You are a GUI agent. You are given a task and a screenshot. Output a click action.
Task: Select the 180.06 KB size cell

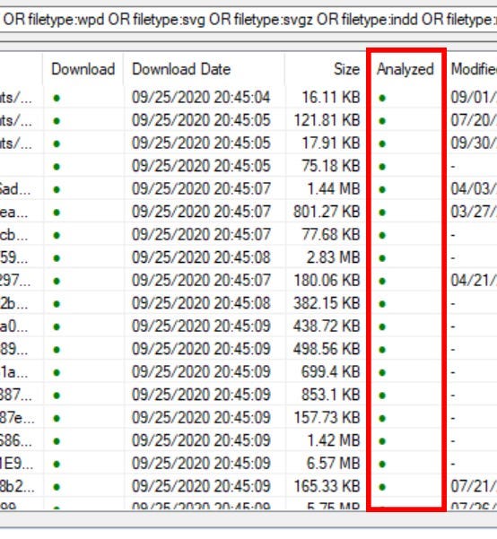point(327,281)
